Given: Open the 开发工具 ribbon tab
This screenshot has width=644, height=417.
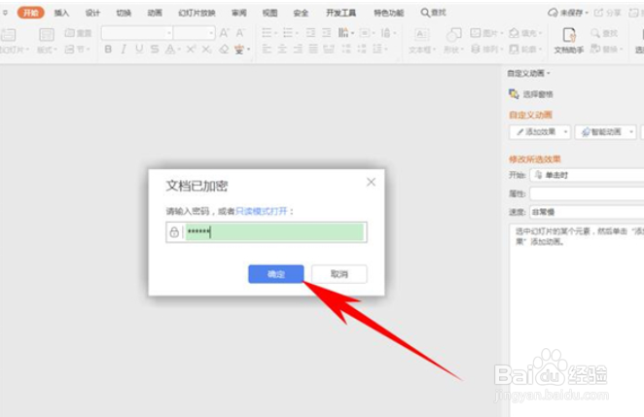Looking at the screenshot, I should (x=340, y=13).
